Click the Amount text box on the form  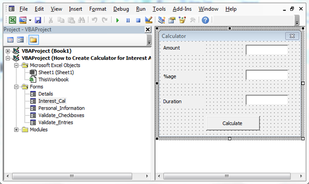(266, 50)
